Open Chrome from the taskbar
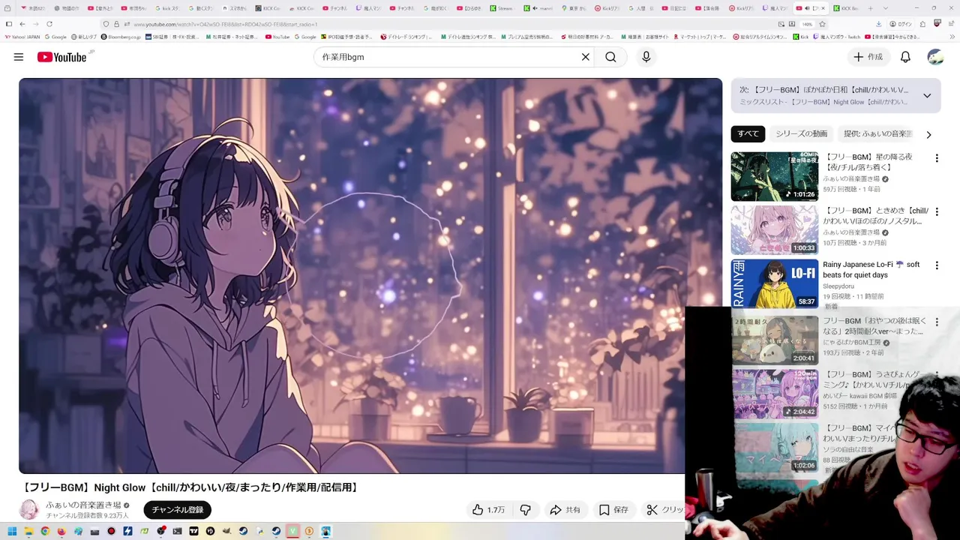 pos(45,532)
